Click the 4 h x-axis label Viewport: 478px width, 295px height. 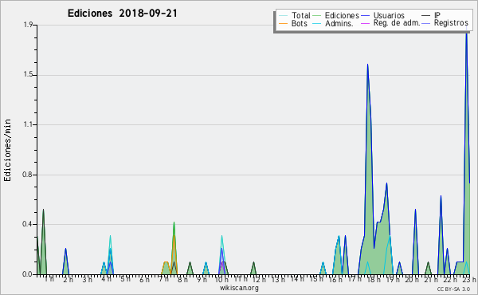(106, 279)
